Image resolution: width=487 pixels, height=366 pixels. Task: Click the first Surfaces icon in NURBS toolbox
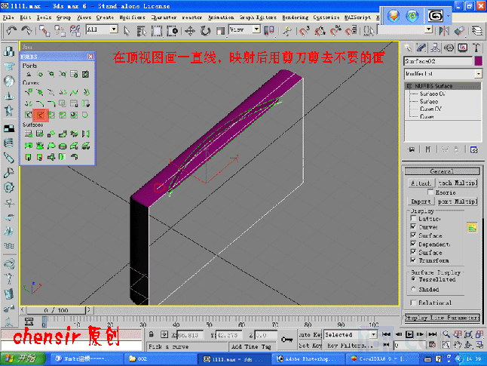tap(28, 134)
